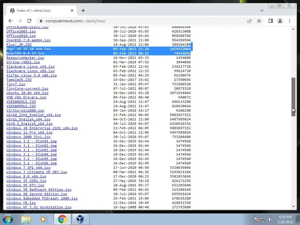300x225 pixels.
Task: Open VSE600ENU1.ISO link
Action: tap(21, 102)
